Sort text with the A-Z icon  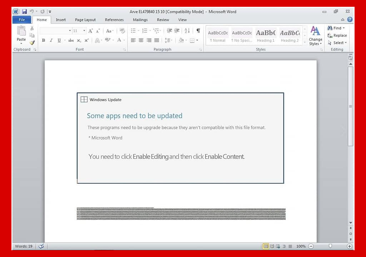click(x=187, y=31)
